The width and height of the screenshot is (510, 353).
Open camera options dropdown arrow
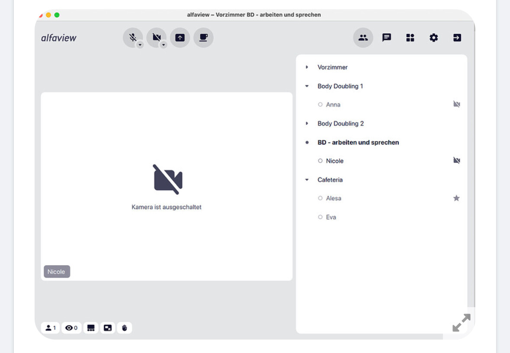click(164, 45)
